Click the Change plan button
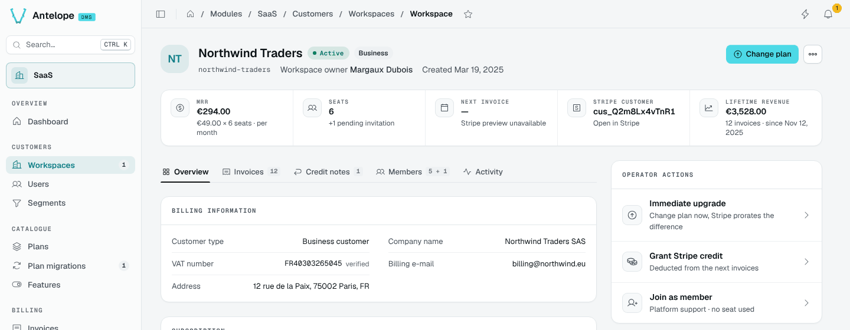The height and width of the screenshot is (330, 850). [762, 54]
